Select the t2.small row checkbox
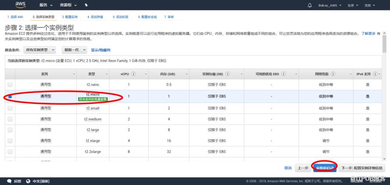 [x=10, y=108]
